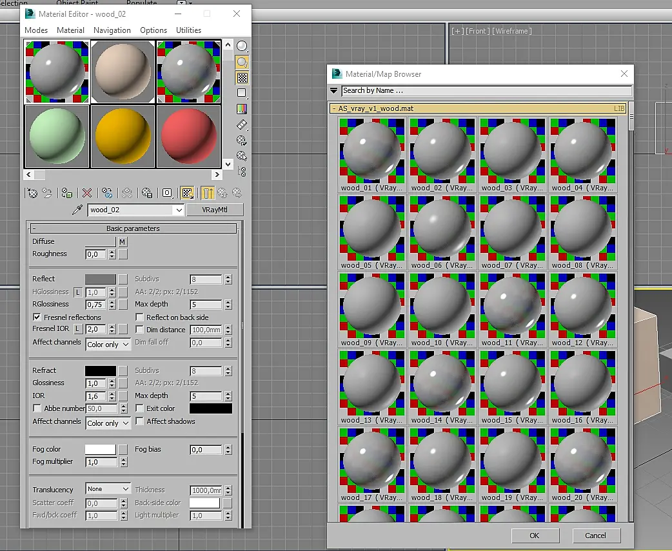Click the Roughness spinner arrows

(x=112, y=254)
